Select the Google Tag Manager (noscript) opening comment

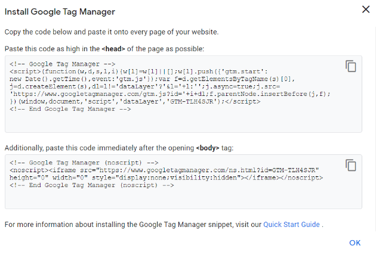tap(84, 163)
